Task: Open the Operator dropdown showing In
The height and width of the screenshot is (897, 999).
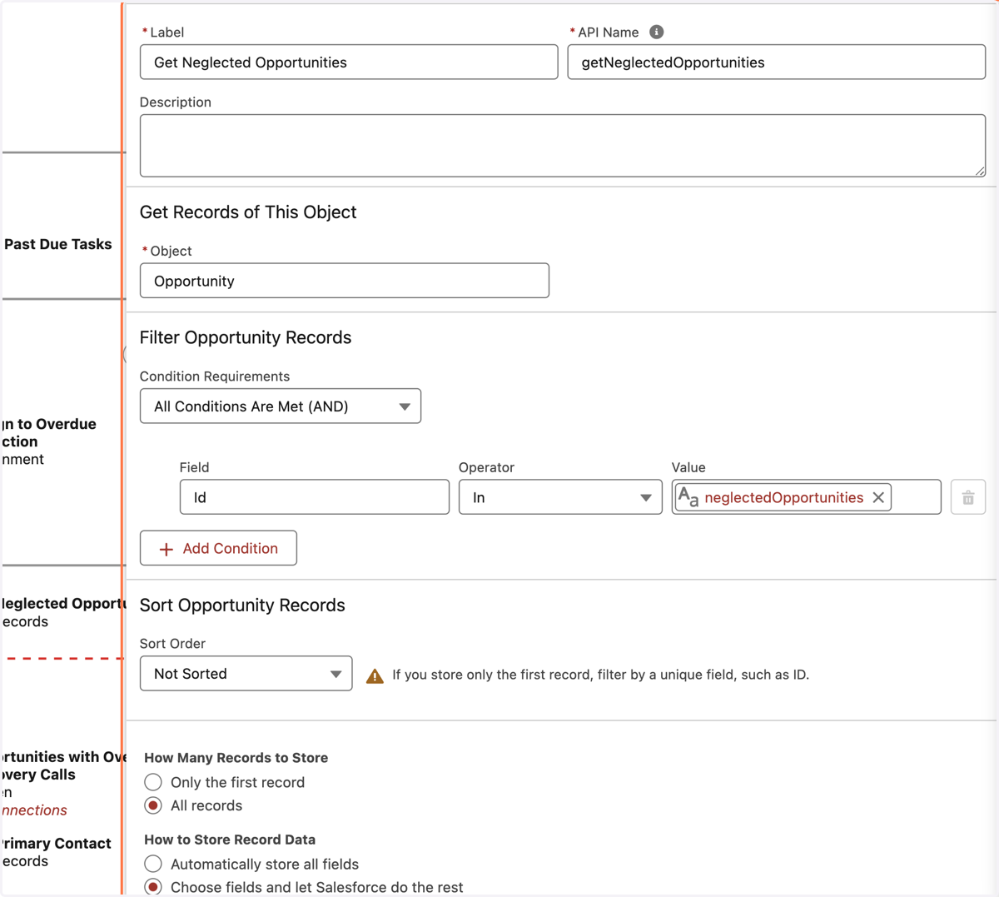Action: 560,497
